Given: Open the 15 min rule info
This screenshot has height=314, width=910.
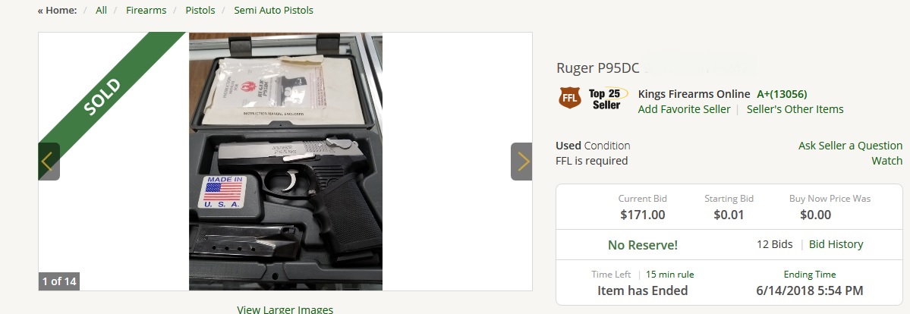Looking at the screenshot, I should pyautogui.click(x=669, y=275).
